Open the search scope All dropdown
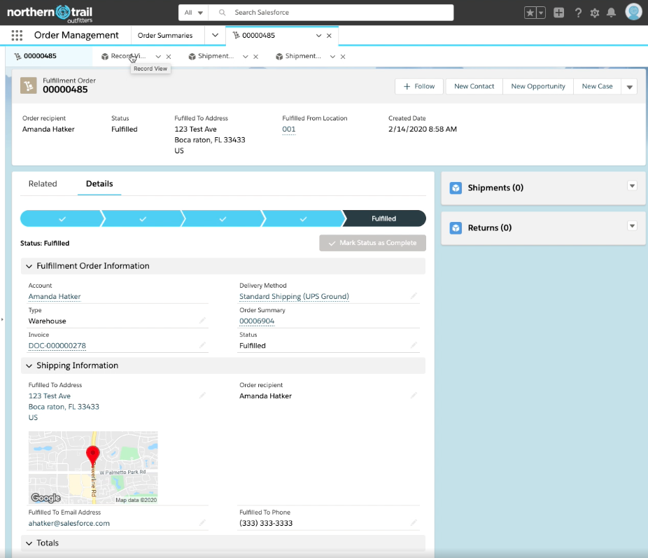Screen dimensions: 648x558 coord(193,13)
